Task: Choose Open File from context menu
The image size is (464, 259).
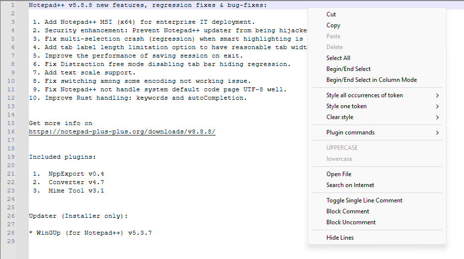Action: (x=339, y=174)
